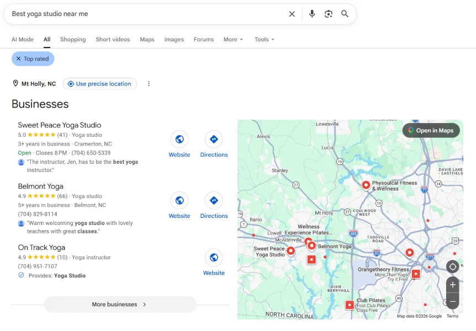Click the Mt Holly, NC location pin icon
The width and height of the screenshot is (476, 331).
15,83
